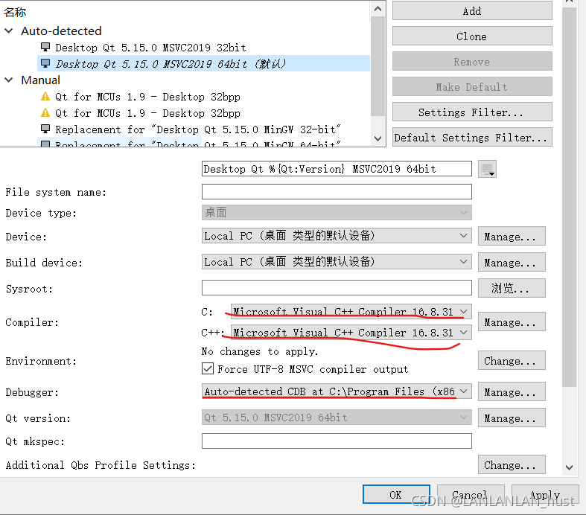
Task: Open the Build device dropdown
Action: point(337,262)
